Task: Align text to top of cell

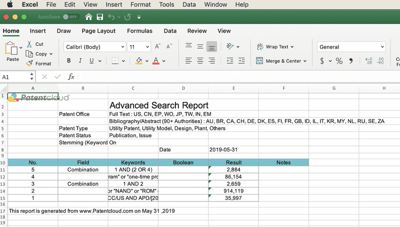Action: pos(188,46)
